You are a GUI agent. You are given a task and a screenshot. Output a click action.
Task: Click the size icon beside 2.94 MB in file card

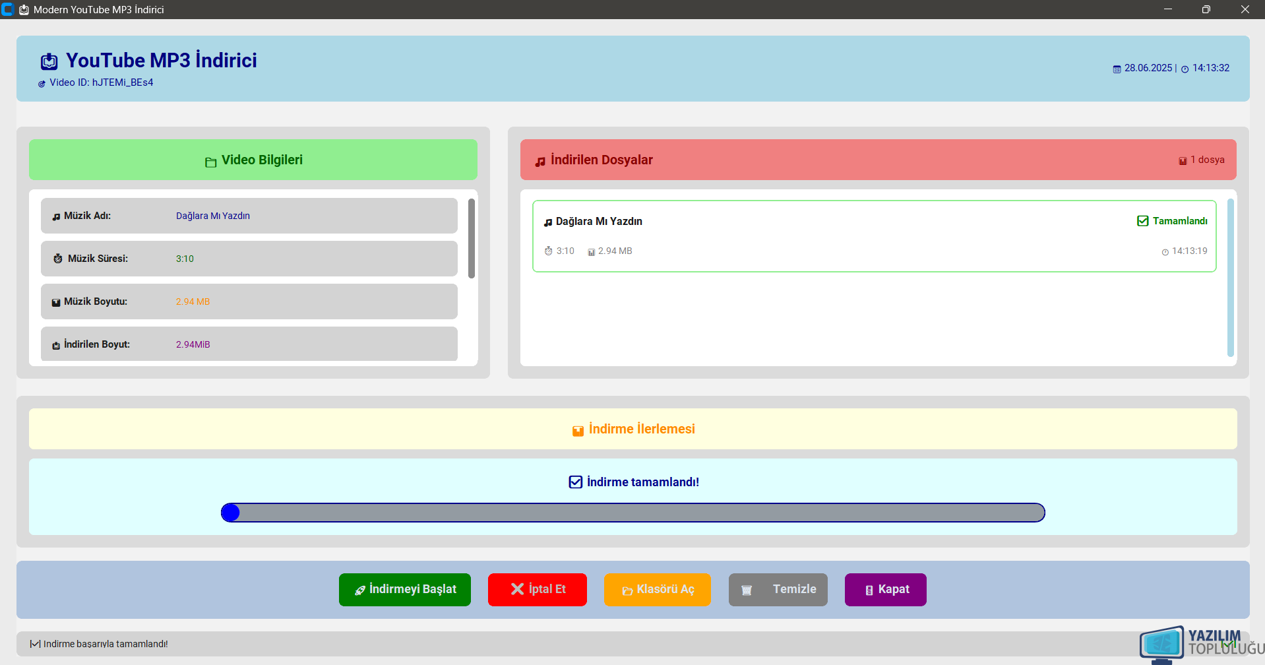591,252
